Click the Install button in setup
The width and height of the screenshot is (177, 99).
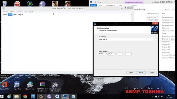(x=141, y=73)
